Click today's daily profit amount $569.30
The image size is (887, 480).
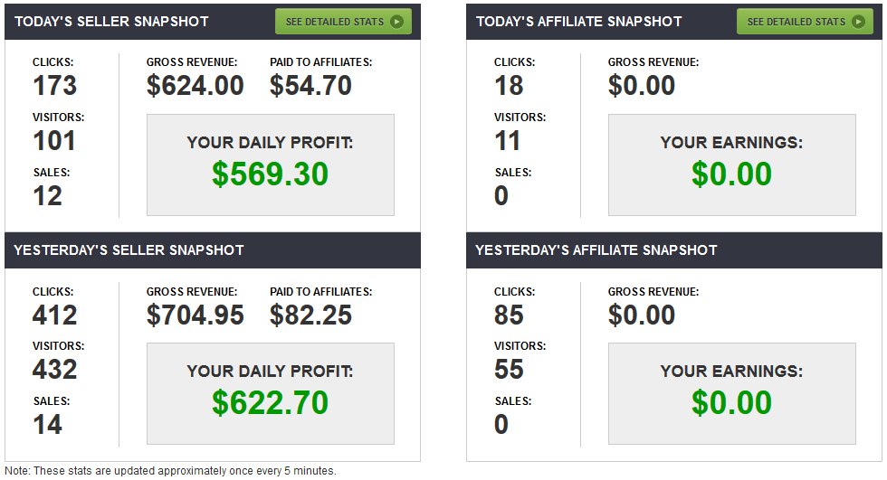270,174
